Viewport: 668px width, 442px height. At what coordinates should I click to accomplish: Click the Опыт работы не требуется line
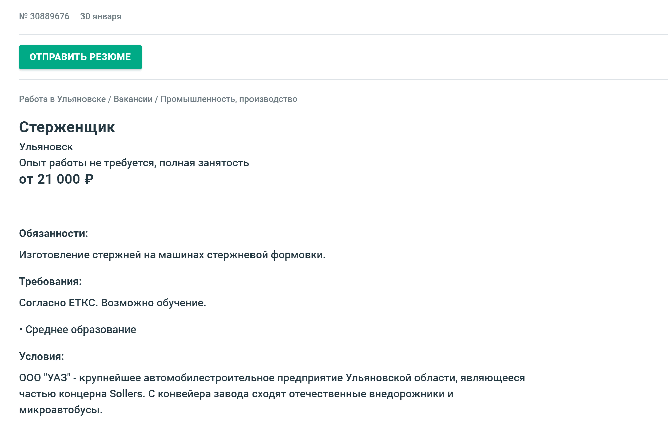point(134,163)
